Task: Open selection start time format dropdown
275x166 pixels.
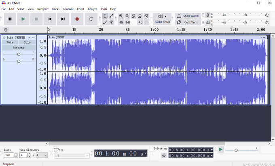Action: pos(212,150)
